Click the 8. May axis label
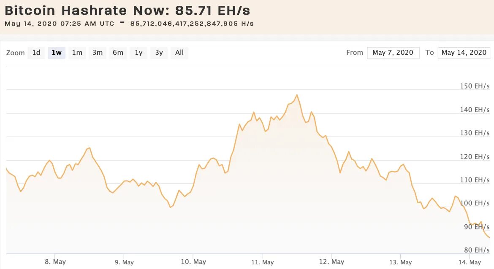This screenshot has height=269, width=494. pyautogui.click(x=55, y=262)
